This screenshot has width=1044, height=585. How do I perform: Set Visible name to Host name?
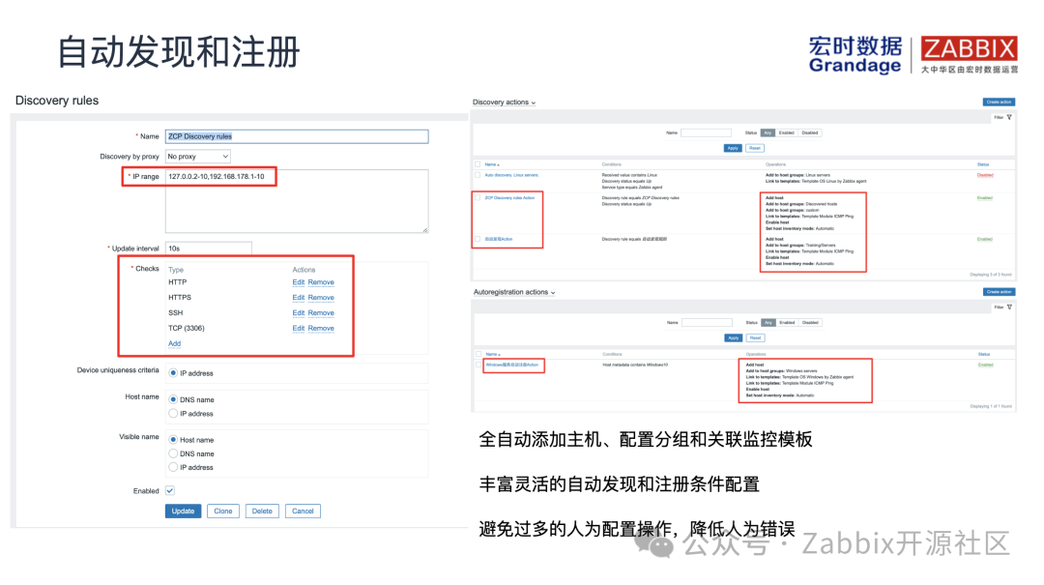(x=173, y=440)
